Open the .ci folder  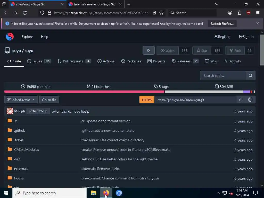(16, 121)
